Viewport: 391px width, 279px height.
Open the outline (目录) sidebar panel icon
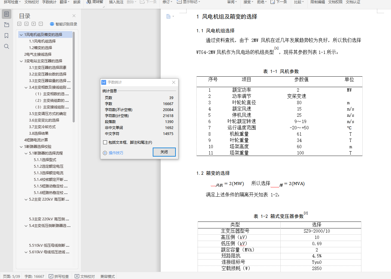click(x=7, y=14)
